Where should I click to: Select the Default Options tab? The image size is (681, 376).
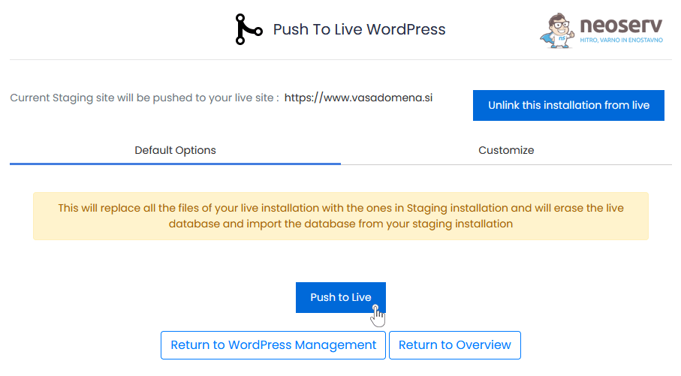click(175, 150)
